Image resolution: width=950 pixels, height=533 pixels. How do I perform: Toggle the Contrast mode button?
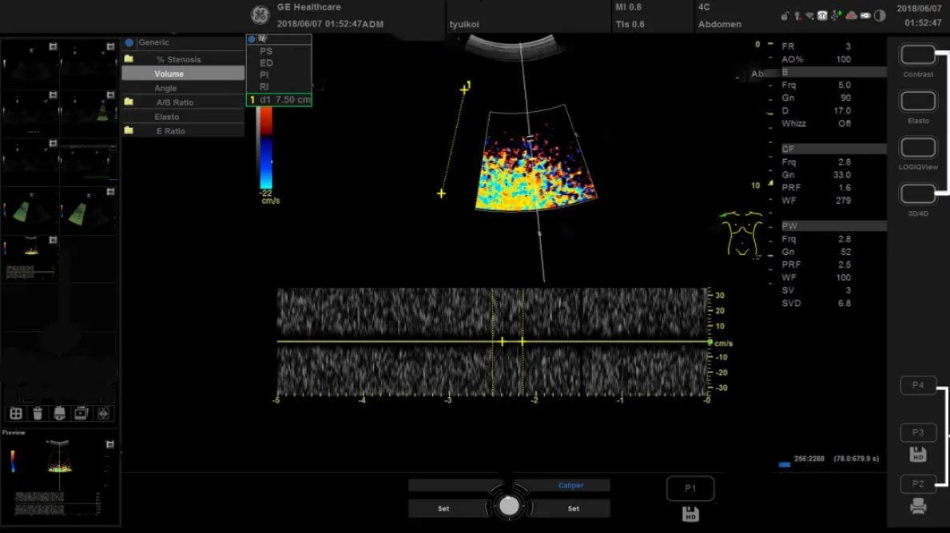(x=918, y=55)
